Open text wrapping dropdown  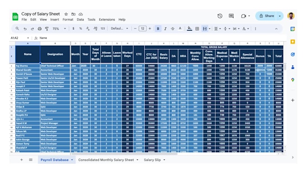[236, 28]
